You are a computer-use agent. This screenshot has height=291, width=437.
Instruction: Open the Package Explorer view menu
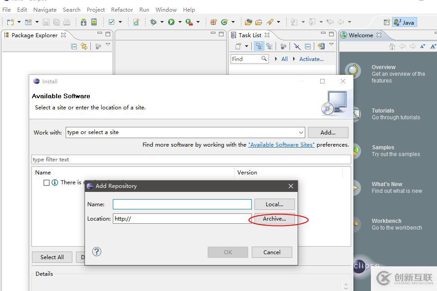point(108,44)
